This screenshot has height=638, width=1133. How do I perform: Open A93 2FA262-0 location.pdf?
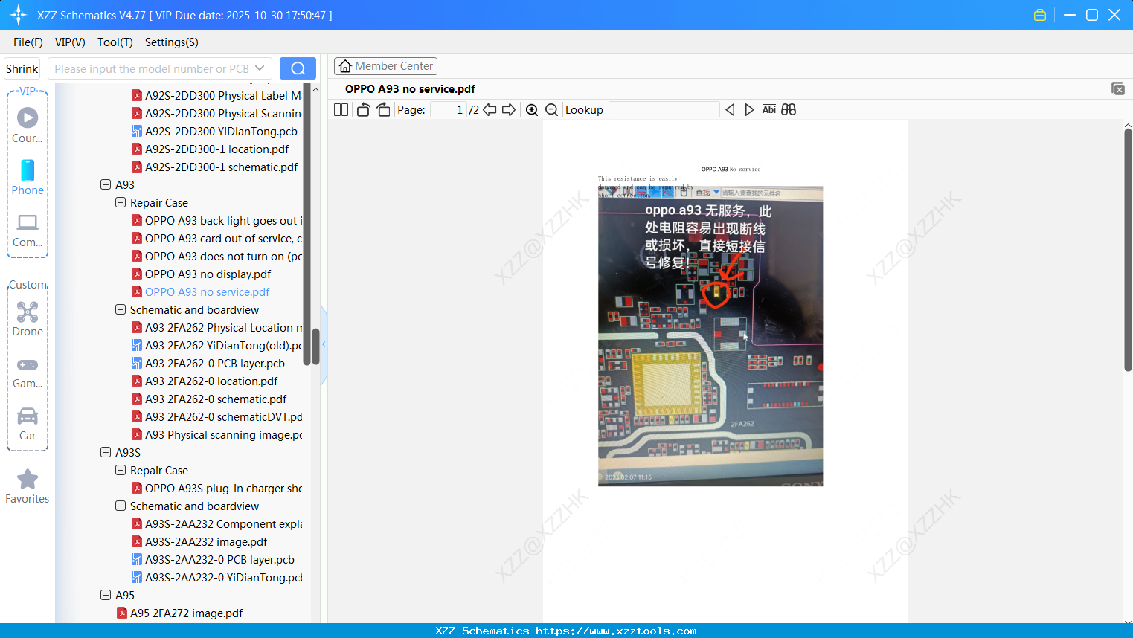pos(205,381)
